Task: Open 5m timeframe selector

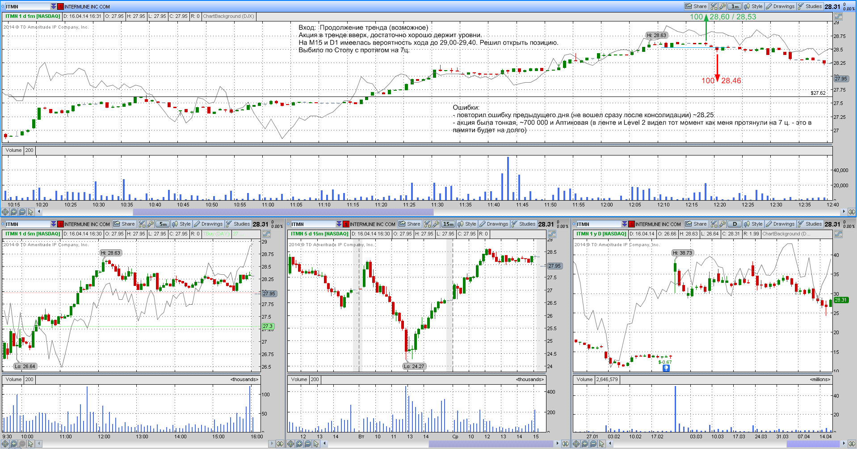Action: coord(163,224)
